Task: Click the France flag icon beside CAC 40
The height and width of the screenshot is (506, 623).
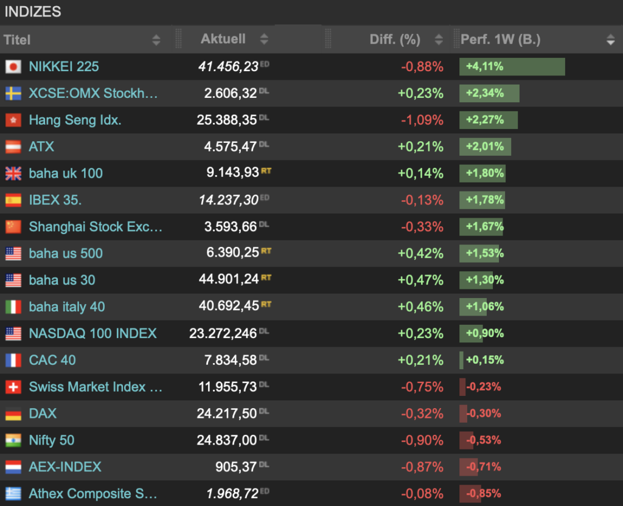Action: point(13,360)
